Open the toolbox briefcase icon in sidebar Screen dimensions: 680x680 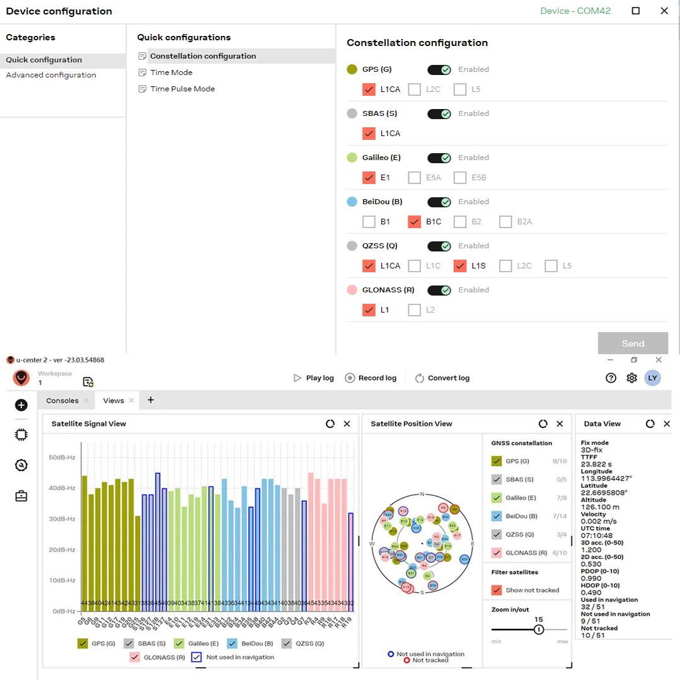[21, 496]
